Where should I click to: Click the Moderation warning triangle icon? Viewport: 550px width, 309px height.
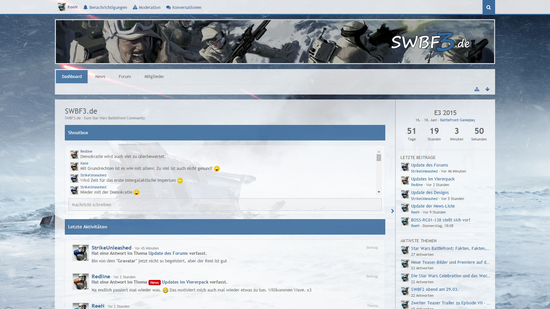pos(135,7)
